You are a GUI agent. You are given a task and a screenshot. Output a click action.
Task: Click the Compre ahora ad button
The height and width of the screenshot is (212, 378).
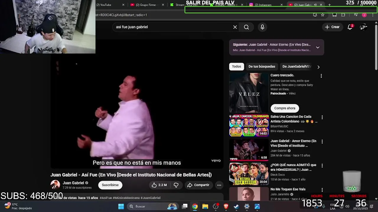tap(285, 108)
